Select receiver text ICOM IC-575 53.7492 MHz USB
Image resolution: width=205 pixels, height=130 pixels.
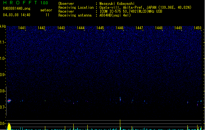(131, 11)
